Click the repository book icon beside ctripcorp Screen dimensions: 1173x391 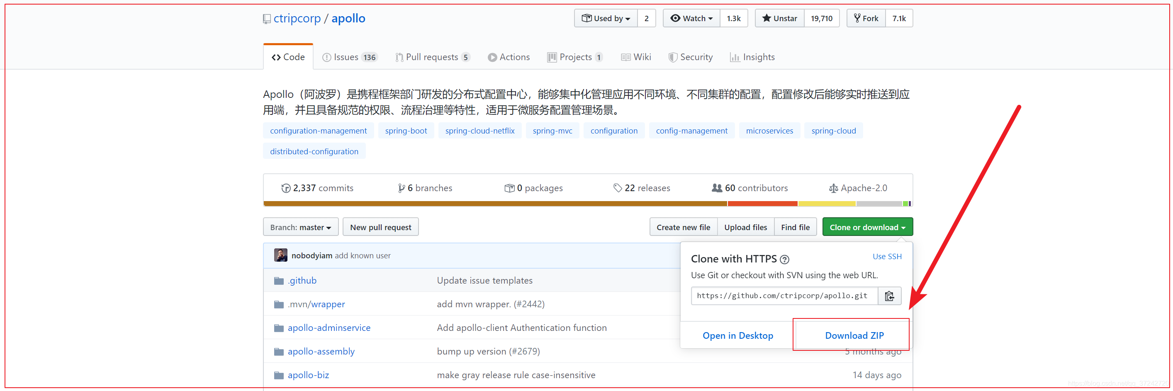267,19
